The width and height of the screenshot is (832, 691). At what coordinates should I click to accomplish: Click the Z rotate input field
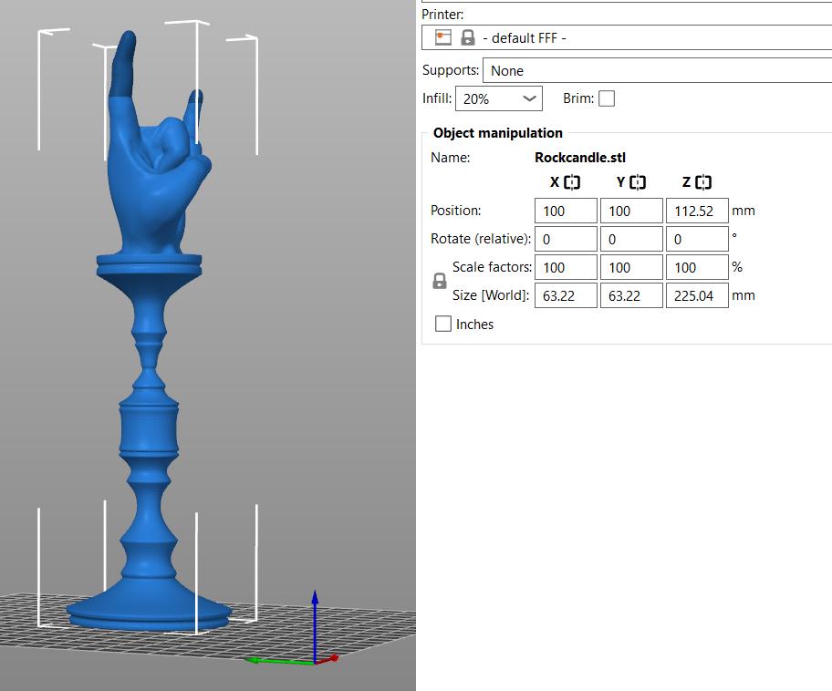tap(697, 238)
